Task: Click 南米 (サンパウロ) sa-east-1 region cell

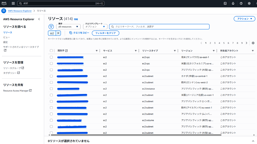Action: tap(195, 57)
